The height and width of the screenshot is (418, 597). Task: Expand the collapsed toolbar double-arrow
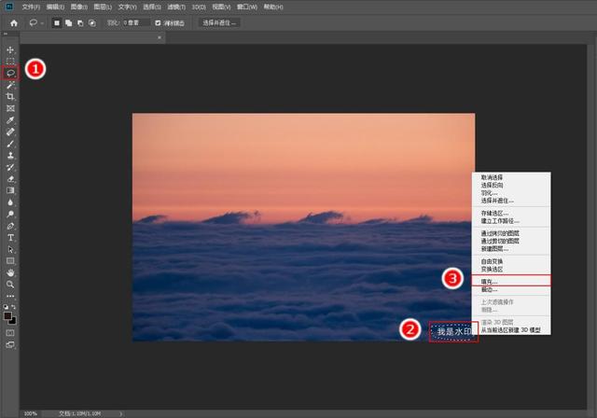coord(6,34)
